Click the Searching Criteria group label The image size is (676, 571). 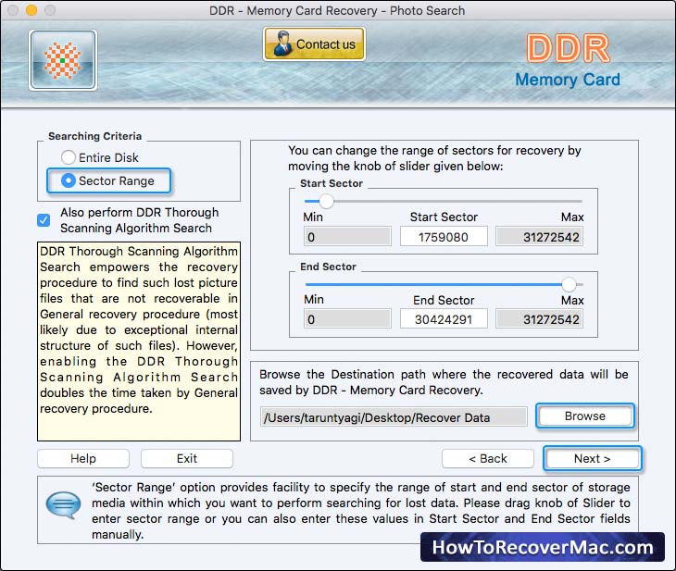(x=94, y=136)
